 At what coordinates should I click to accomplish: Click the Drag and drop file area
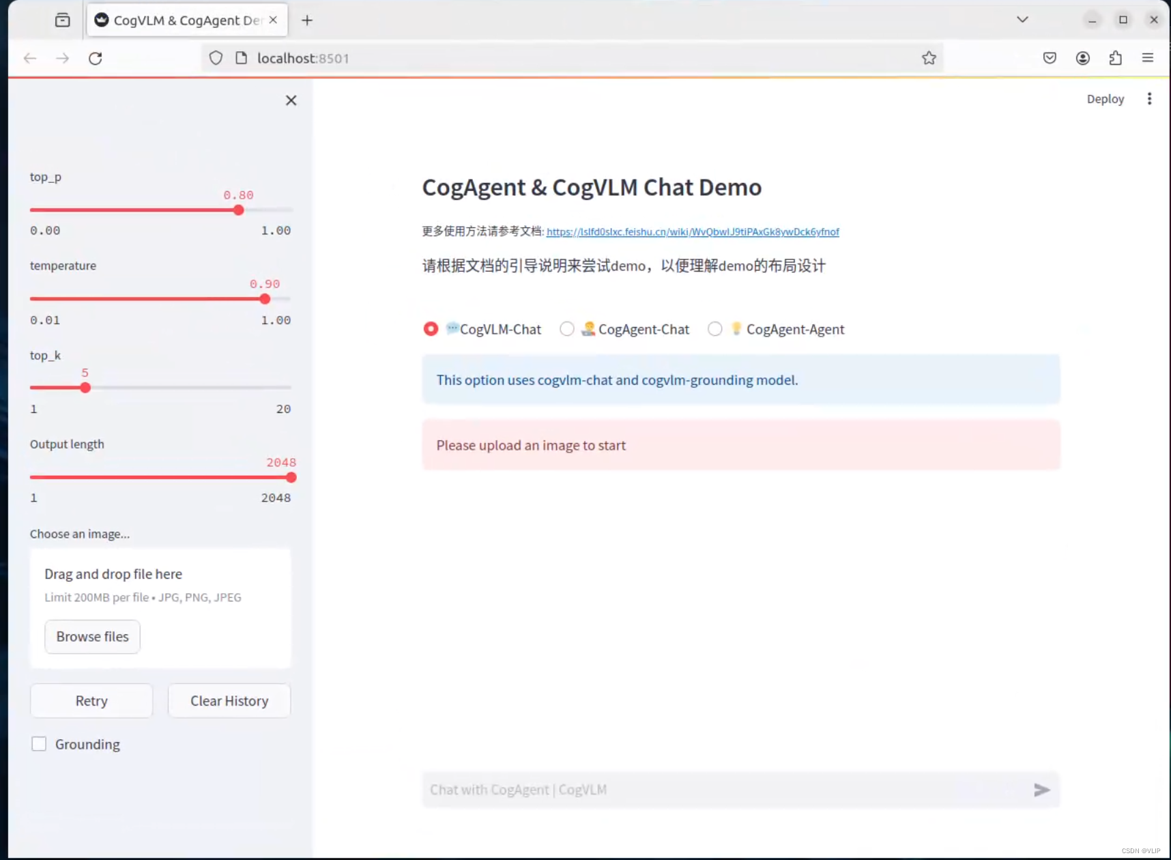(x=160, y=608)
